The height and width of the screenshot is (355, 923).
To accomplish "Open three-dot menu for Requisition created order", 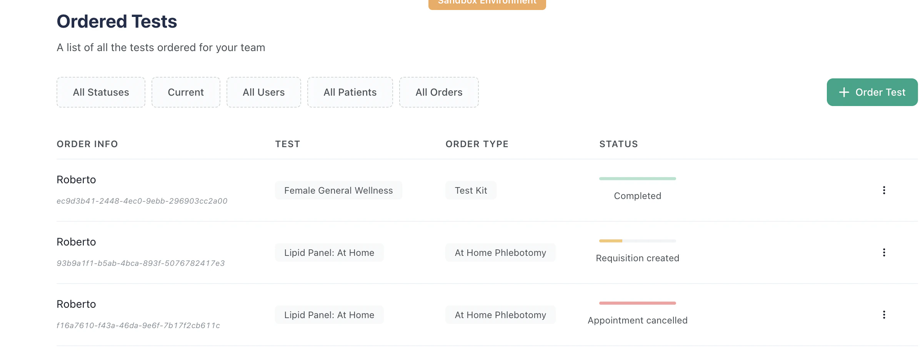I will click(884, 252).
